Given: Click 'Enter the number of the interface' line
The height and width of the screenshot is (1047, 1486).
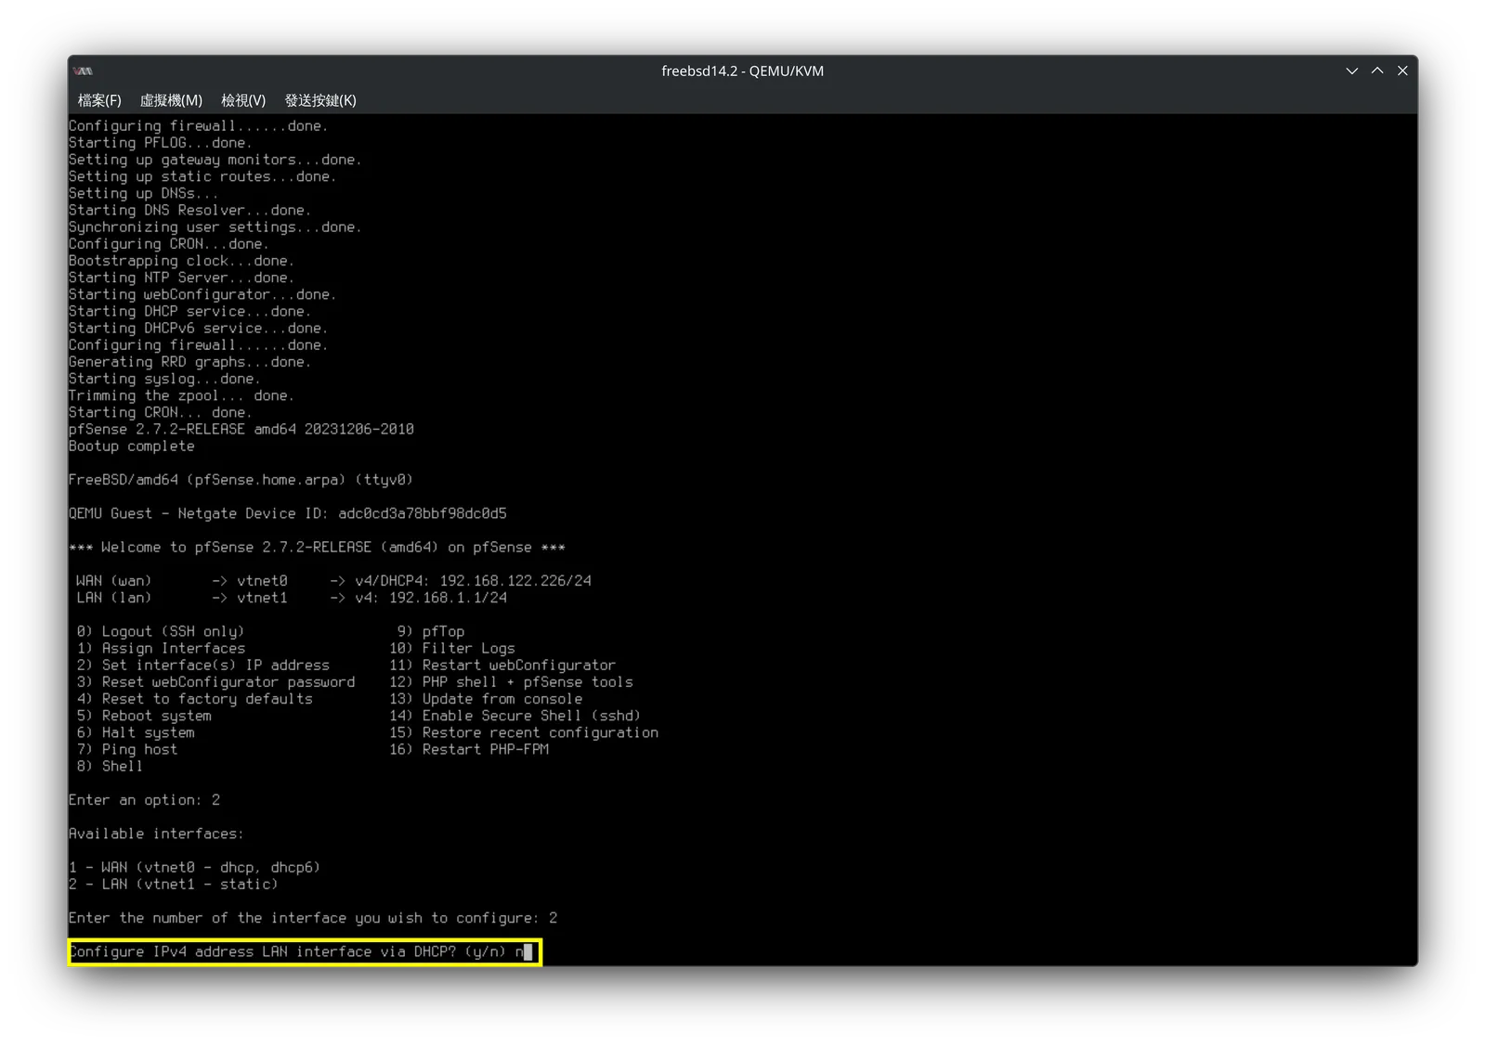Looking at the screenshot, I should (x=313, y=917).
